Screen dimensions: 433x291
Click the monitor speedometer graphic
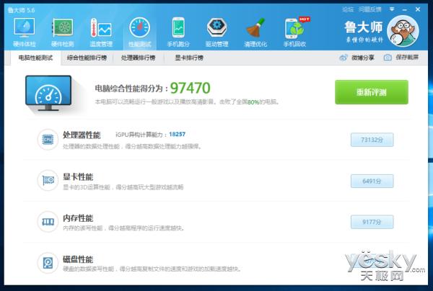(x=48, y=93)
